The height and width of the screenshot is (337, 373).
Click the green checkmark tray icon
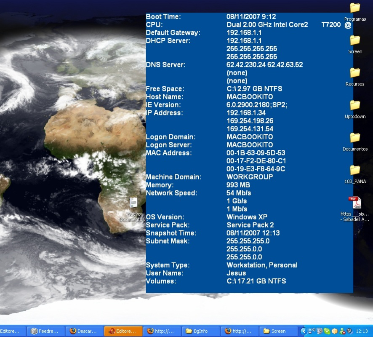327,331
